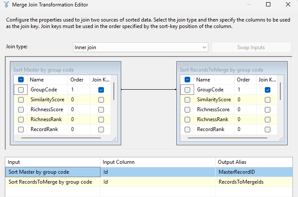Select the Sort RecordsToMerge by group code row
This screenshot has width=298, height=197.
pyautogui.click(x=53, y=182)
